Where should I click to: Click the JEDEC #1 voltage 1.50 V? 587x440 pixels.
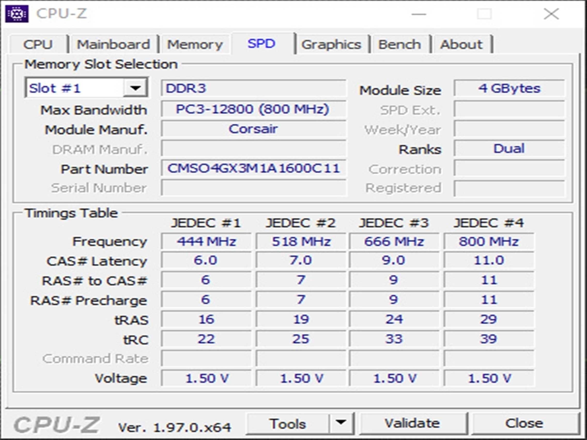(x=206, y=378)
